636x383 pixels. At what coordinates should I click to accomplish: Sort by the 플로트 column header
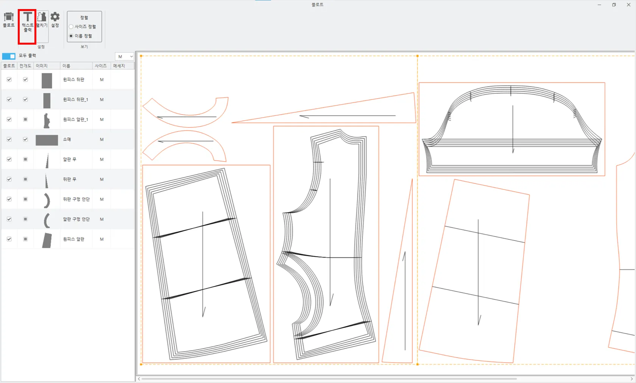tap(9, 66)
